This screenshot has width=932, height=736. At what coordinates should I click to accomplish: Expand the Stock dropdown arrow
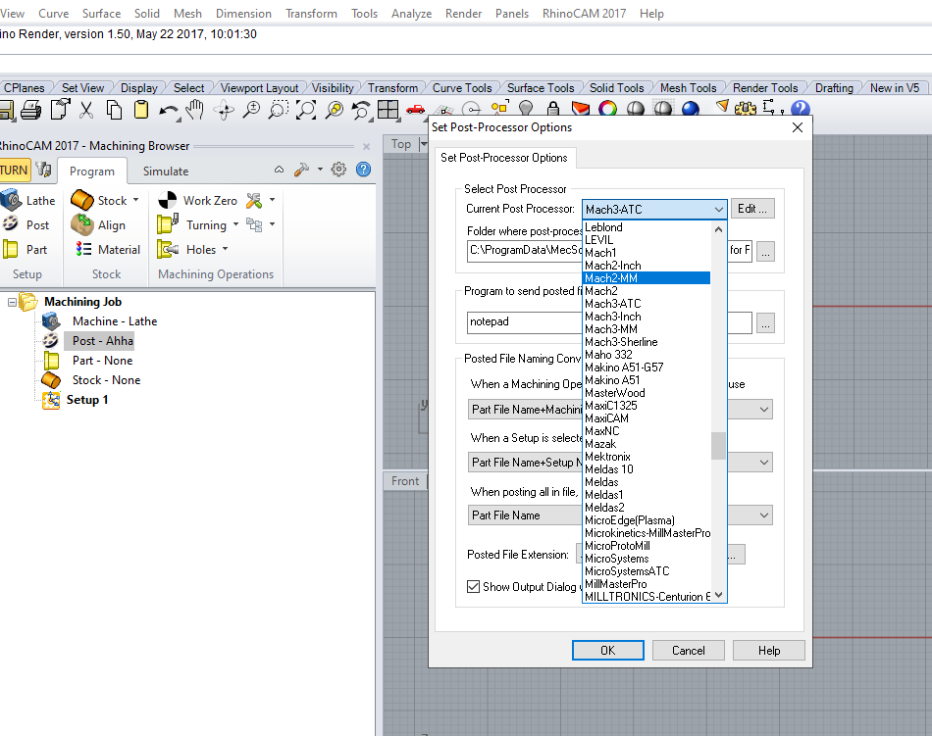(136, 200)
